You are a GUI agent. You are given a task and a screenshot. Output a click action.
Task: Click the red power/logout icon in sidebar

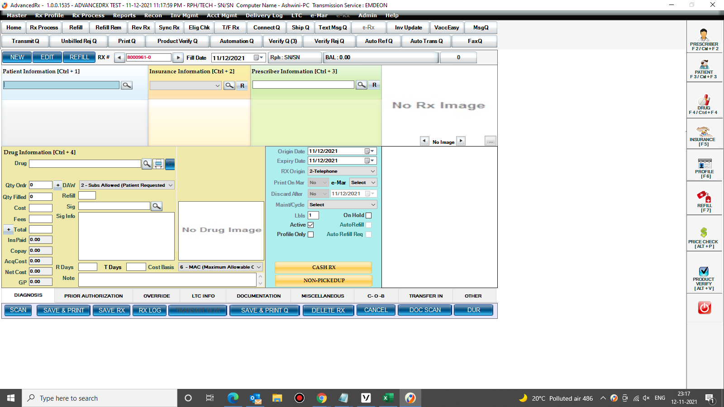click(x=704, y=308)
